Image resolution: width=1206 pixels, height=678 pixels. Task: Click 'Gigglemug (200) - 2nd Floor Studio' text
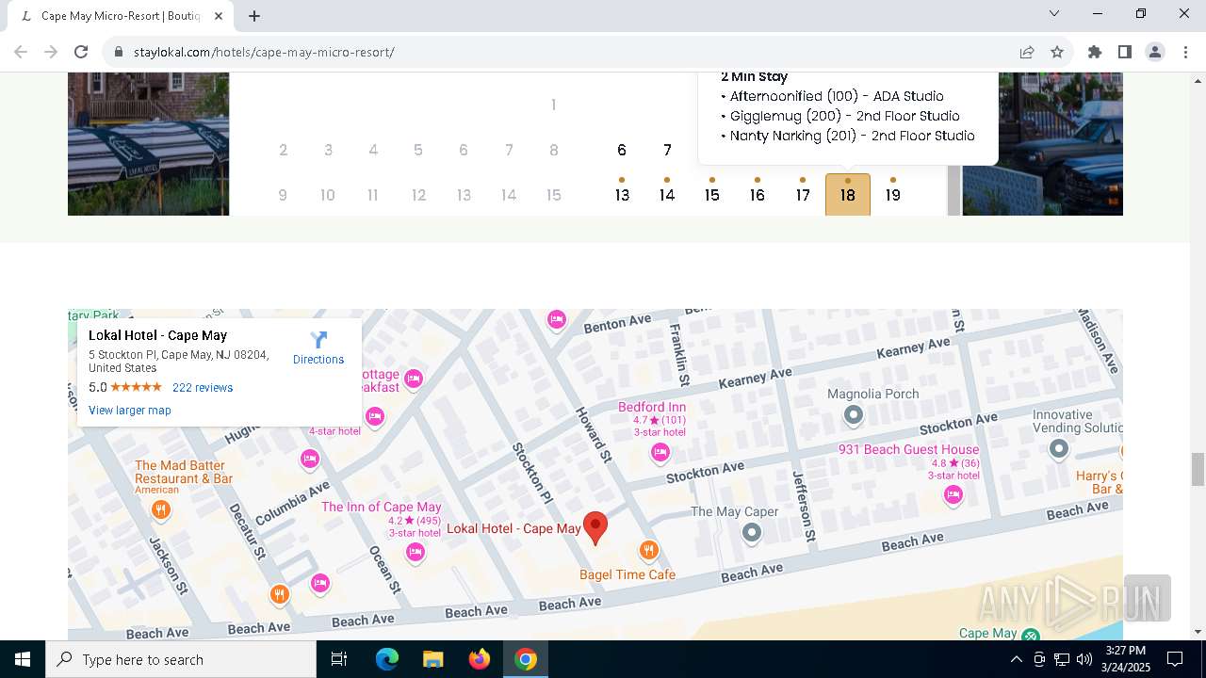[845, 116]
